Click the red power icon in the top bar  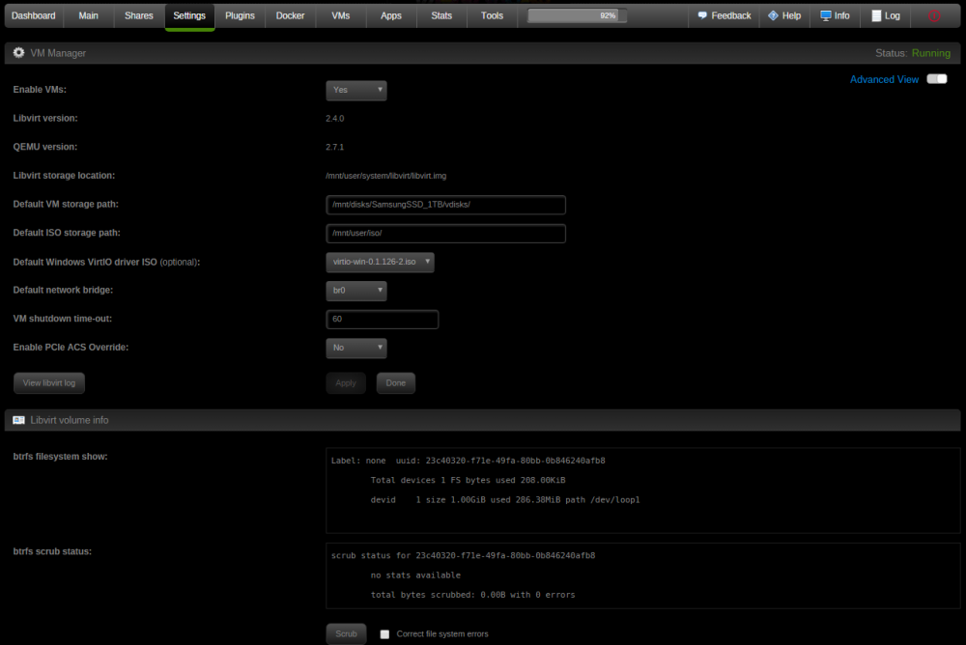[934, 16]
